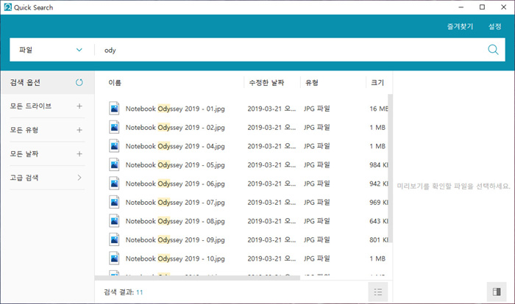
Task: Click file name Notebook Odyssey 2019 - 07.jpg
Action: coord(175,203)
